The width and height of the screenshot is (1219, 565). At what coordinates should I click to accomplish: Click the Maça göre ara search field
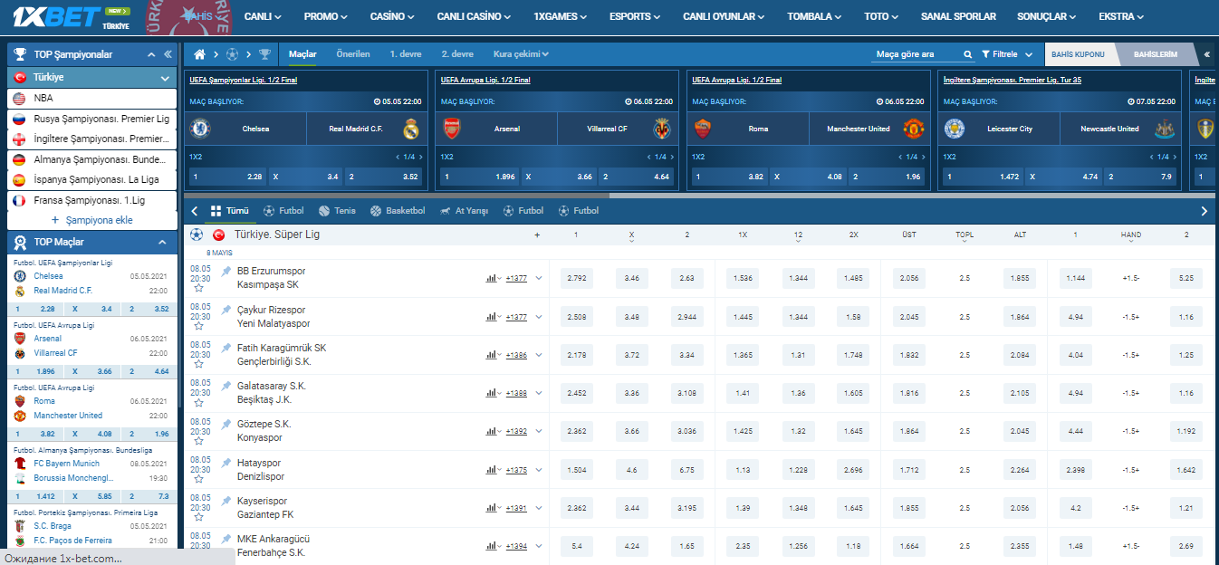coord(915,54)
